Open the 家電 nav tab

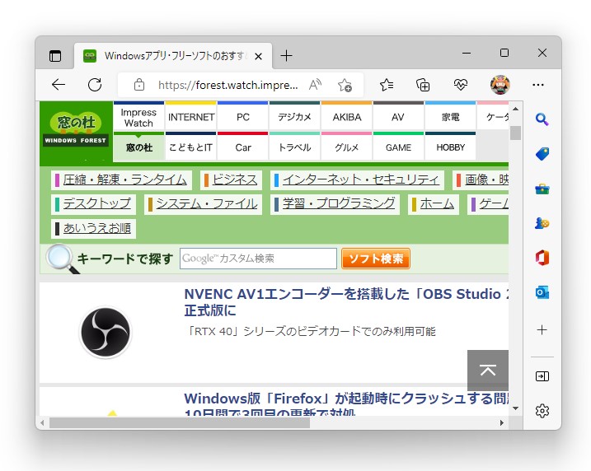pyautogui.click(x=450, y=117)
